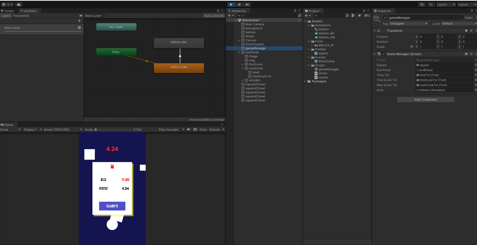Collapse the MainScene root in Hierarchy
This screenshot has width=477, height=245.
235,20
